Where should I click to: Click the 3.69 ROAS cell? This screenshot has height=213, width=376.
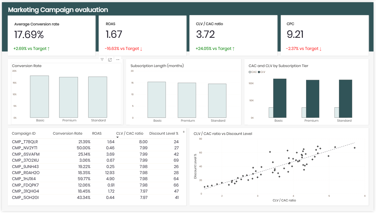pyautogui.click(x=110, y=154)
